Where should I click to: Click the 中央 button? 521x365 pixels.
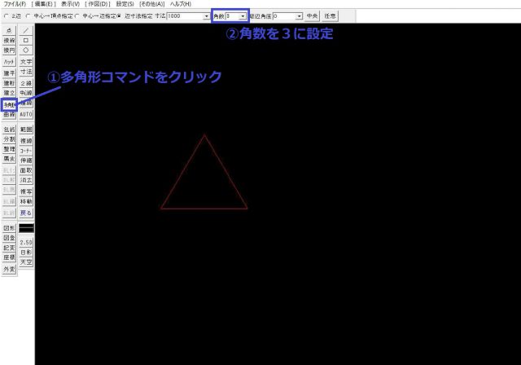point(313,15)
